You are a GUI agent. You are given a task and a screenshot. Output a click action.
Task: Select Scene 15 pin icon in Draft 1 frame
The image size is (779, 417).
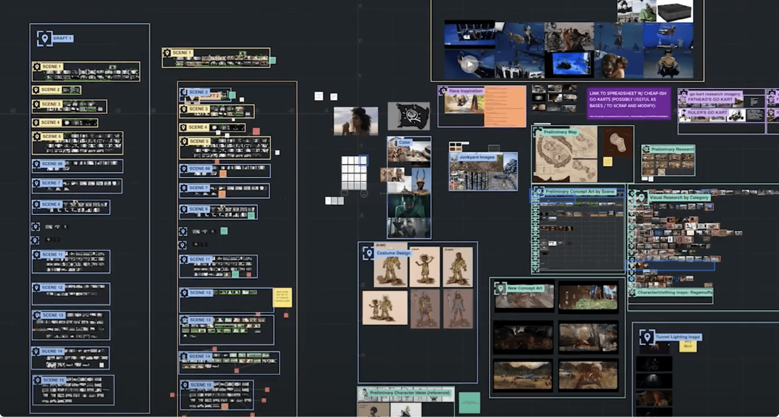(38, 380)
